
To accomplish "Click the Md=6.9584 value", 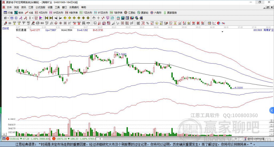I will click(x=67, y=30).
